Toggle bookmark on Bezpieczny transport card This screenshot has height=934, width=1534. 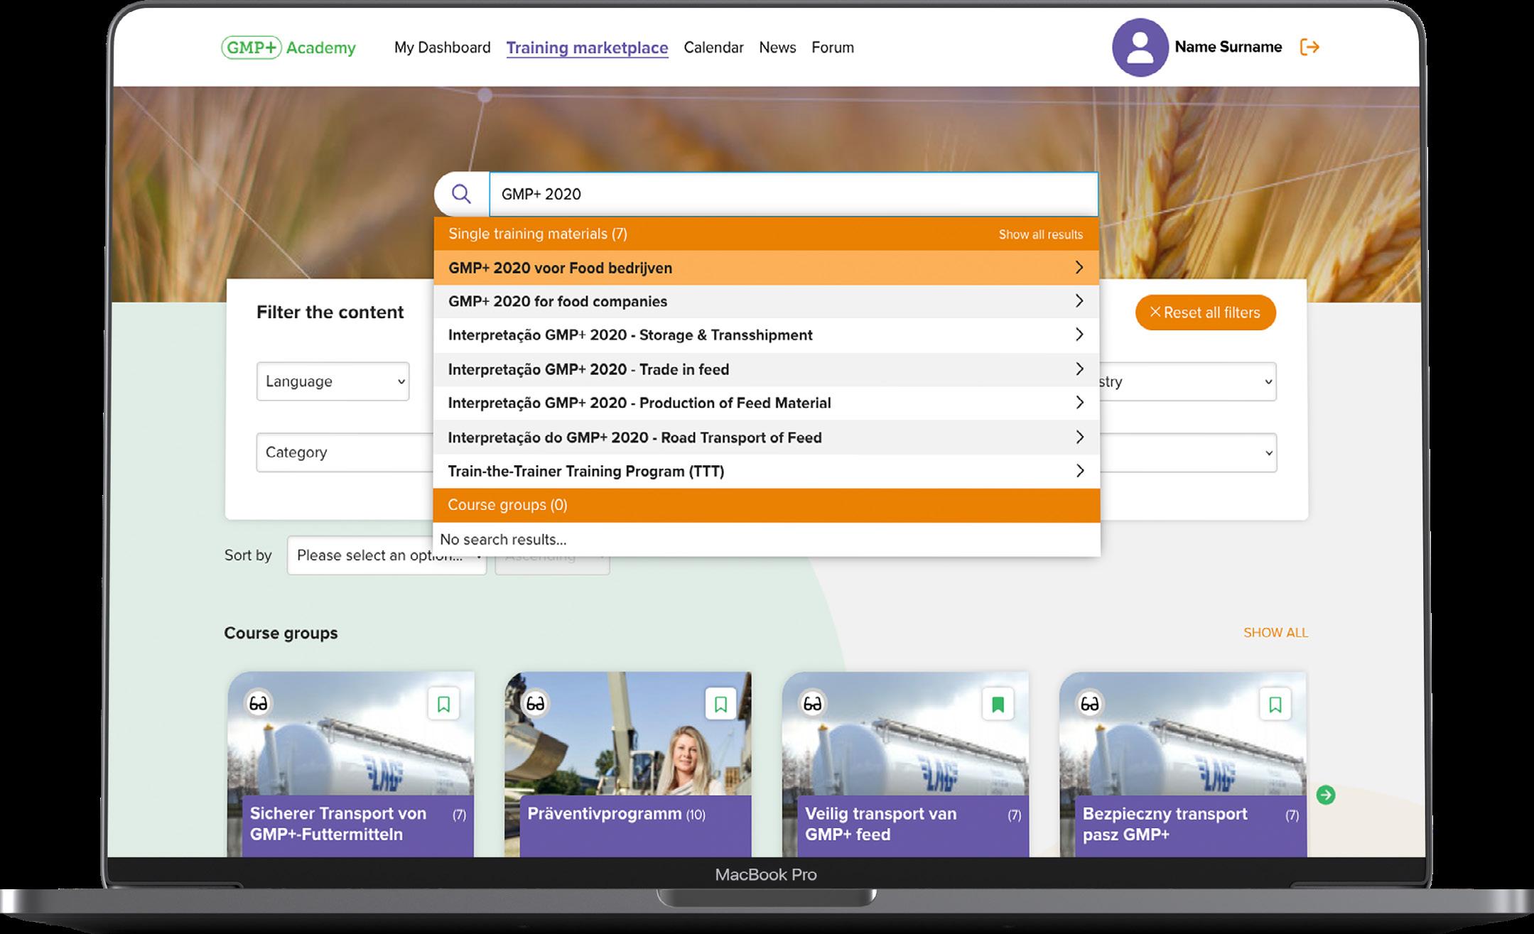(1275, 704)
